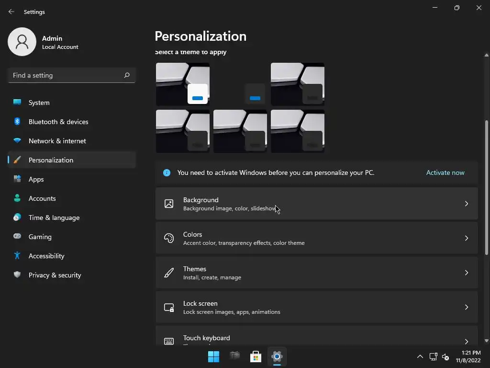The width and height of the screenshot is (490, 368).
Task: Click the Privacy shield icon
Action: [17, 275]
